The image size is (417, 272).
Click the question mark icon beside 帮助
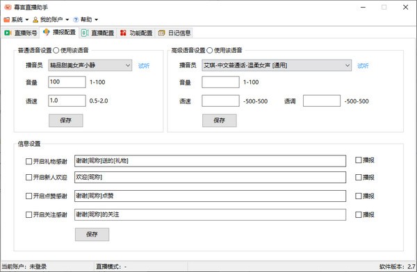point(76,19)
